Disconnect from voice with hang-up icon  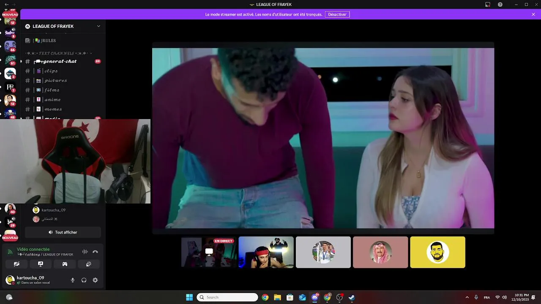click(95, 252)
